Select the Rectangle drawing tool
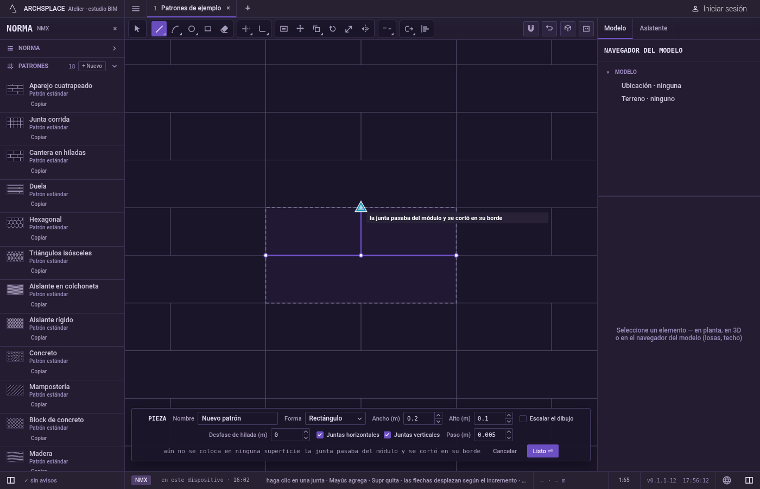The height and width of the screenshot is (489, 760). (x=208, y=29)
